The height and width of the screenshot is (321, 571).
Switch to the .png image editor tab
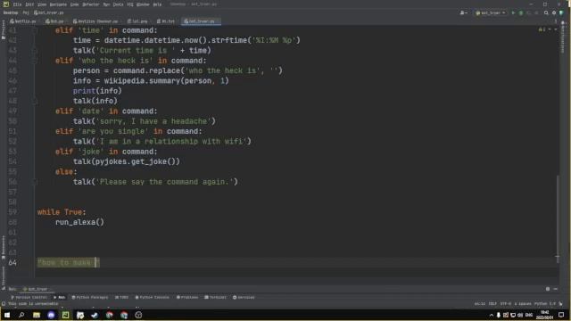pos(137,21)
